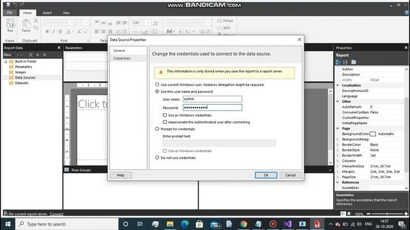Viewport: 410px width, 230px height.
Task: Click the Task View taskbar icon
Action: [140, 224]
